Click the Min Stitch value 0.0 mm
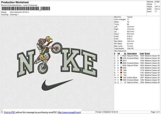 [130, 44]
